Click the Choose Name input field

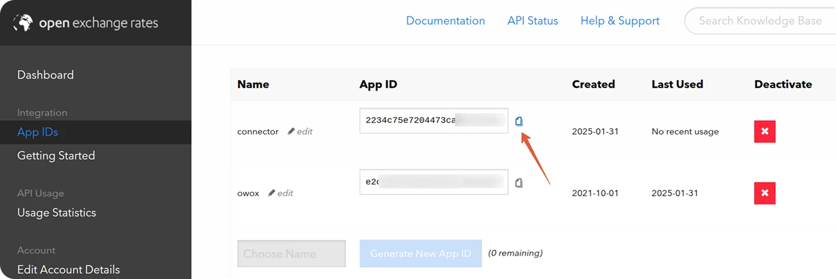pyautogui.click(x=291, y=254)
